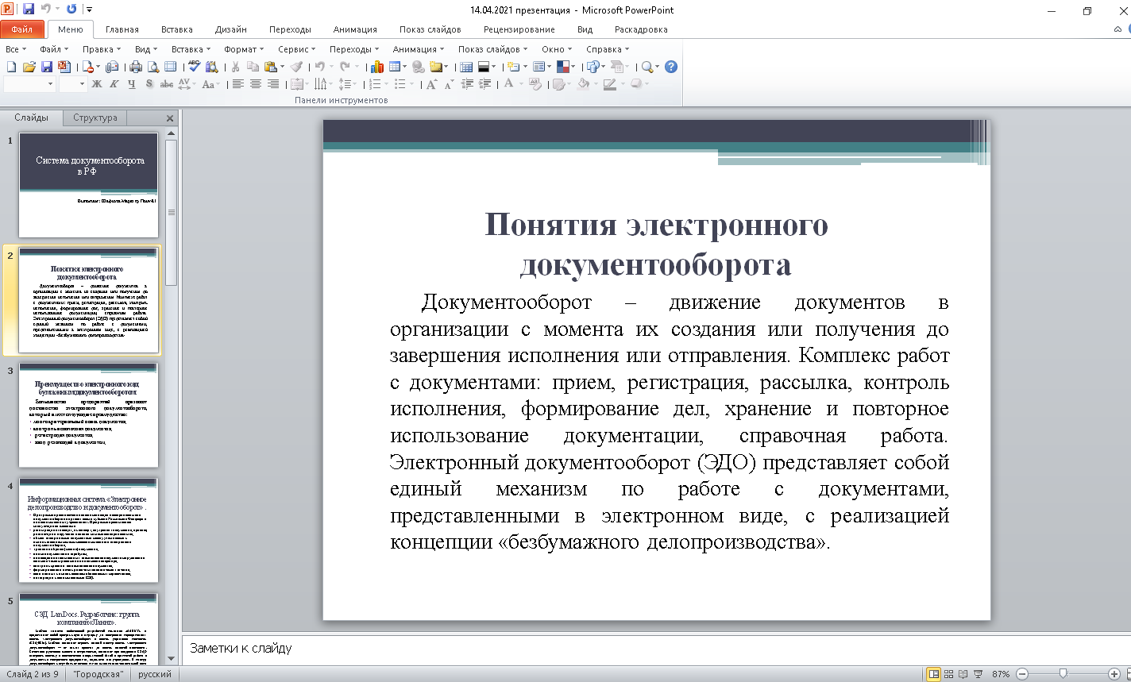Screen dimensions: 1131x682
Task: Switch to the Раскадровка ribbon tab
Action: pos(641,29)
